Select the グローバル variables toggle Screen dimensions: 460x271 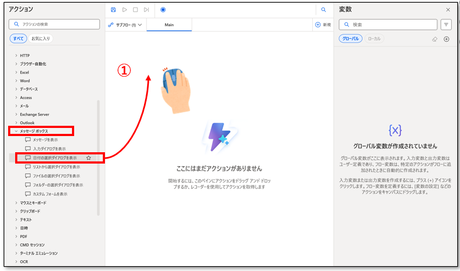click(x=351, y=39)
